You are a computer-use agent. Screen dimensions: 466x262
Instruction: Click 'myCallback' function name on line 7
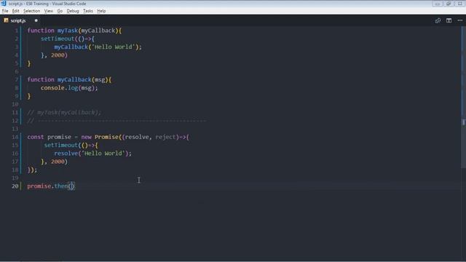click(x=74, y=79)
